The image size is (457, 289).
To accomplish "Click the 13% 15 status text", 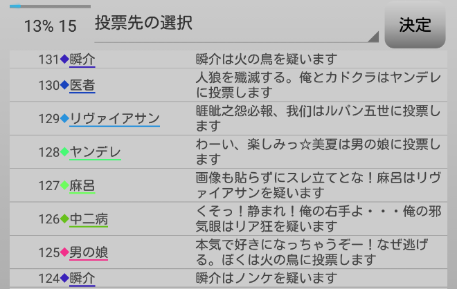I will [x=50, y=26].
